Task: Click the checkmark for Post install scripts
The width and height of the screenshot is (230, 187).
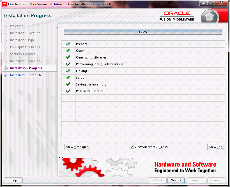Action: (68, 91)
